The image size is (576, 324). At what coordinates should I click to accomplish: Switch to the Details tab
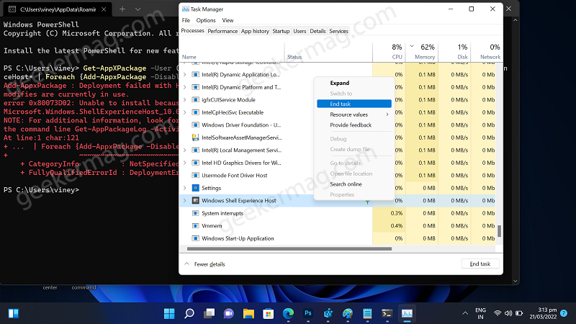[318, 31]
